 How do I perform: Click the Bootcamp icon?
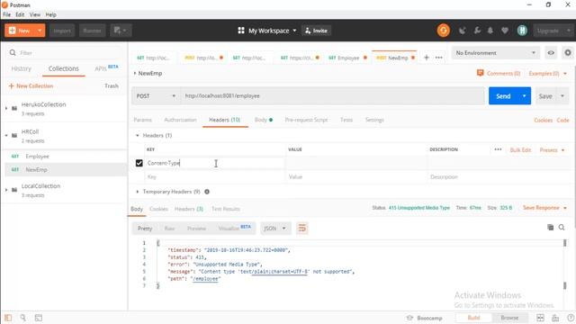point(410,318)
